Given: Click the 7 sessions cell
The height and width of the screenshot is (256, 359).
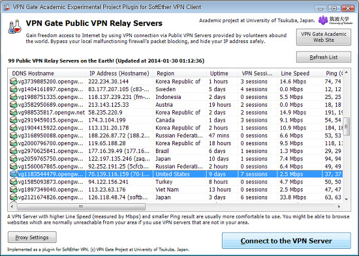Looking at the screenshot, I should [x=254, y=174].
